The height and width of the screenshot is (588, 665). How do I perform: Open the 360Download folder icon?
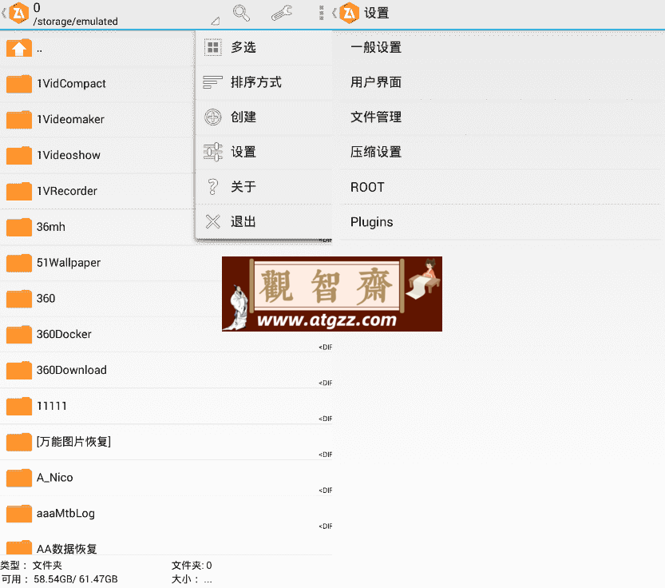[19, 370]
